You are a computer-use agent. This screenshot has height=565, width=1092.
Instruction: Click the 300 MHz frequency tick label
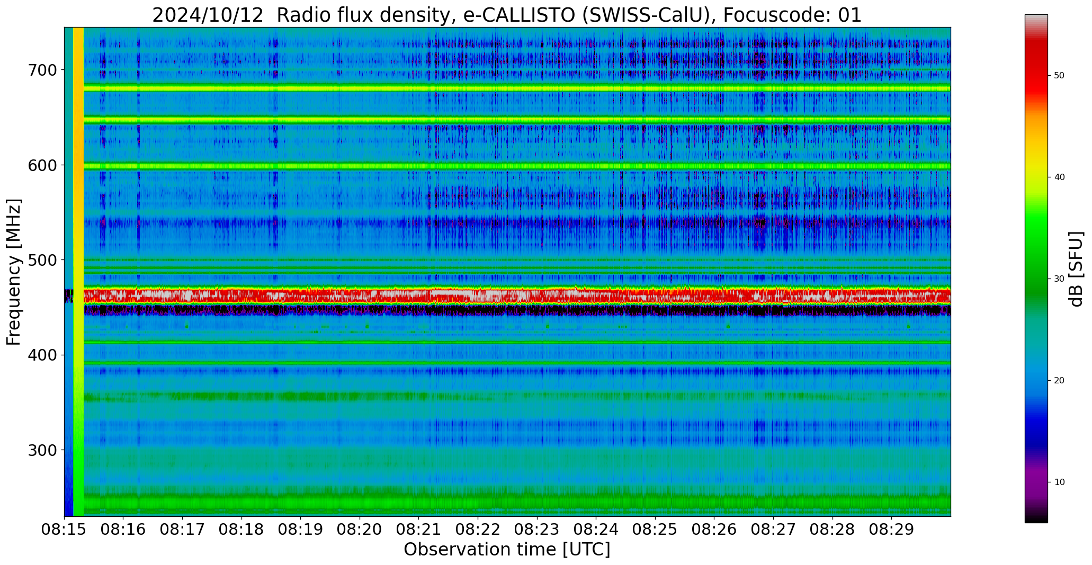[x=42, y=450]
